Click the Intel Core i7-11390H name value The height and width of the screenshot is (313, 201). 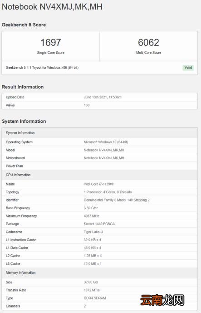(99, 184)
